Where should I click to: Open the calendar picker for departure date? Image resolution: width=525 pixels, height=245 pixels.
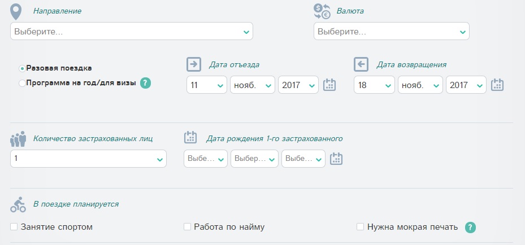[x=329, y=85]
